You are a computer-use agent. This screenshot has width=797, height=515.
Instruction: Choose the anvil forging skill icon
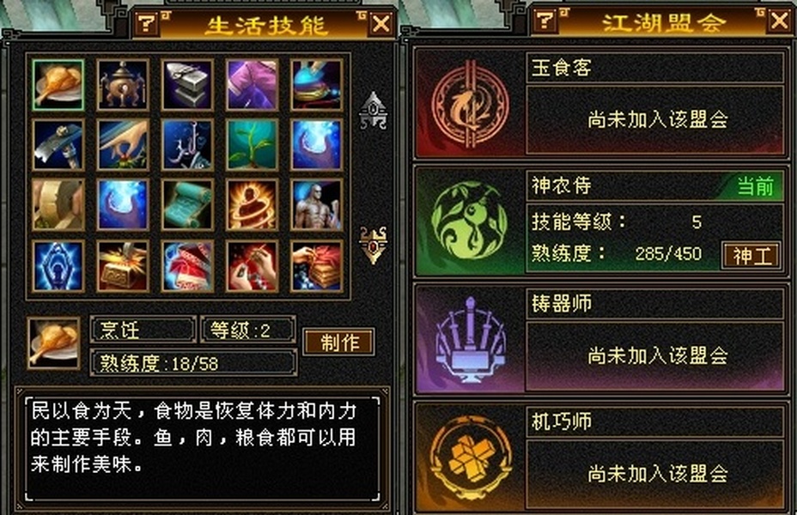pos(187,85)
